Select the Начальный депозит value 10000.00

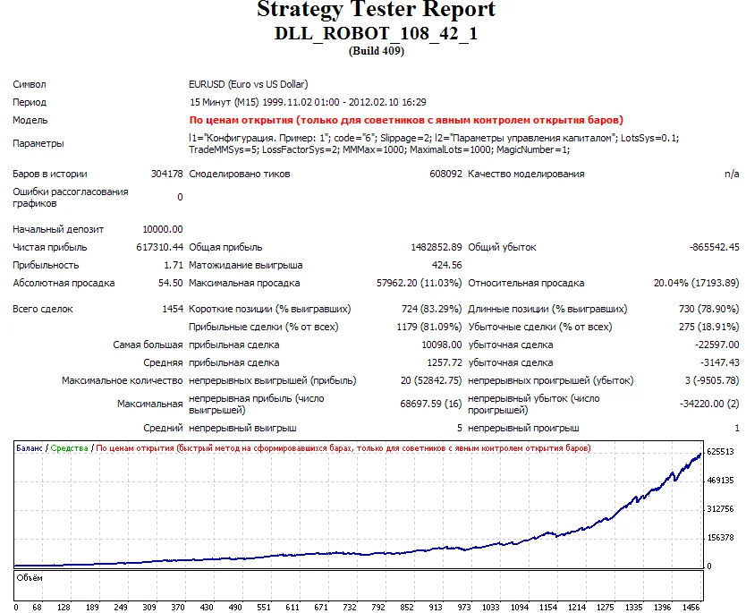163,229
